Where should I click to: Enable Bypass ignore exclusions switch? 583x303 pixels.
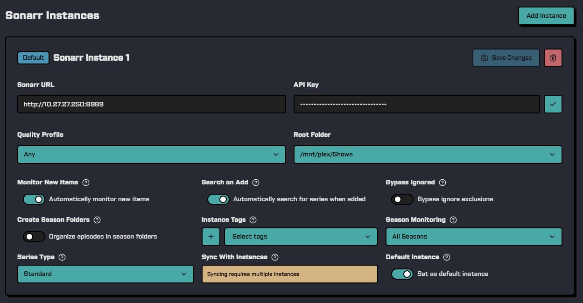[x=402, y=199]
